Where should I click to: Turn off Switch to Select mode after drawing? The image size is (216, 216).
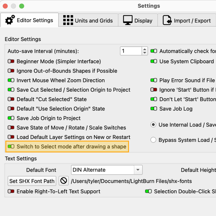(11, 147)
